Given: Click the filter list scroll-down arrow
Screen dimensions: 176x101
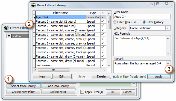Looking at the screenshot, I should click(109, 66).
